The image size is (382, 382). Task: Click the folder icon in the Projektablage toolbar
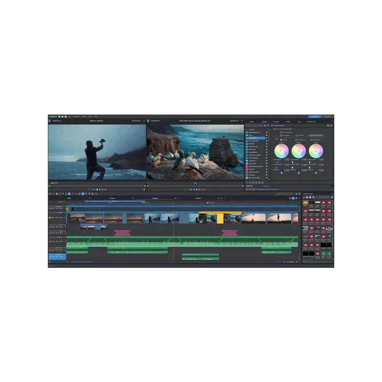coord(307,197)
